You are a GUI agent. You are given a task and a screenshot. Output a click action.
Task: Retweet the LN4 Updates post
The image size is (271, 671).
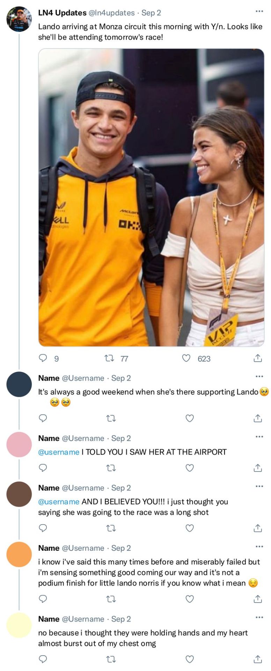click(110, 358)
